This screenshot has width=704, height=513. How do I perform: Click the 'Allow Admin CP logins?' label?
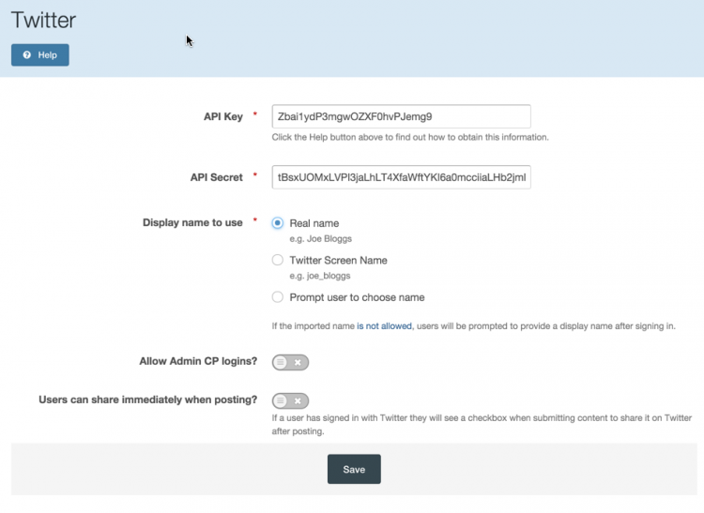click(198, 361)
